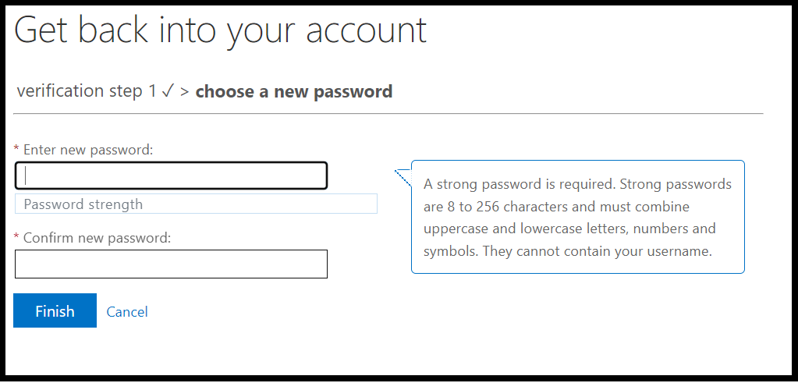Image resolution: width=798 pixels, height=383 pixels.
Task: Click the '>' separator between steps
Action: click(x=185, y=92)
